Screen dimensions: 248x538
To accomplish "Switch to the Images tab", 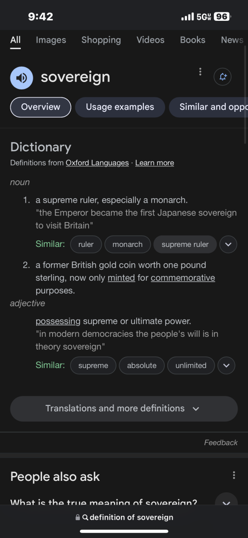I will [51, 40].
